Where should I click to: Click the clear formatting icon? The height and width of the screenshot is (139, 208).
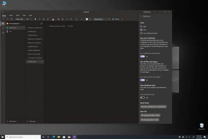63,19
